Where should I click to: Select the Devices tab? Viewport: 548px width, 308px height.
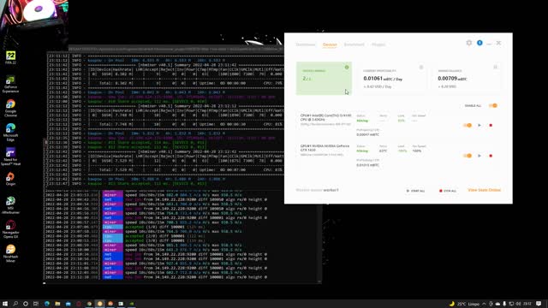coord(330,44)
